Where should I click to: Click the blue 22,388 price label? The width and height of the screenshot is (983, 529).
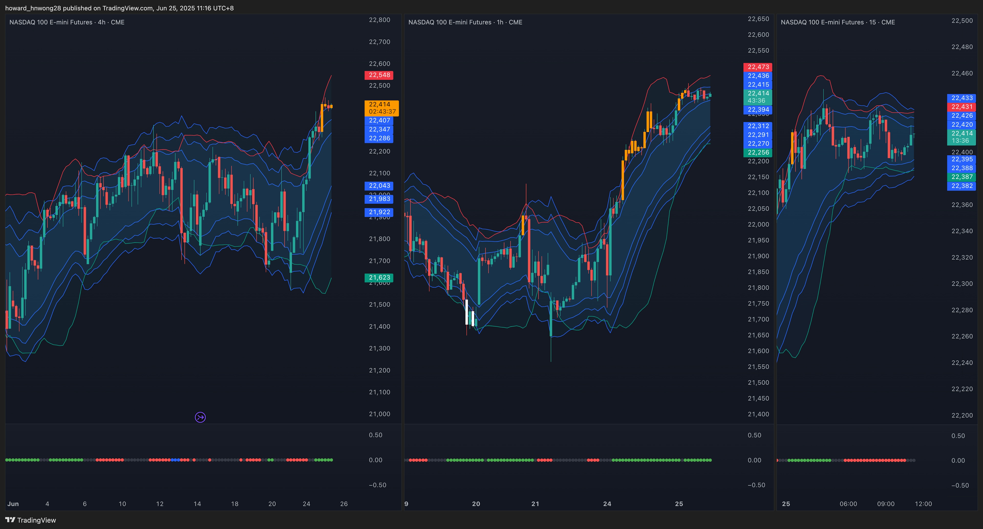(962, 168)
